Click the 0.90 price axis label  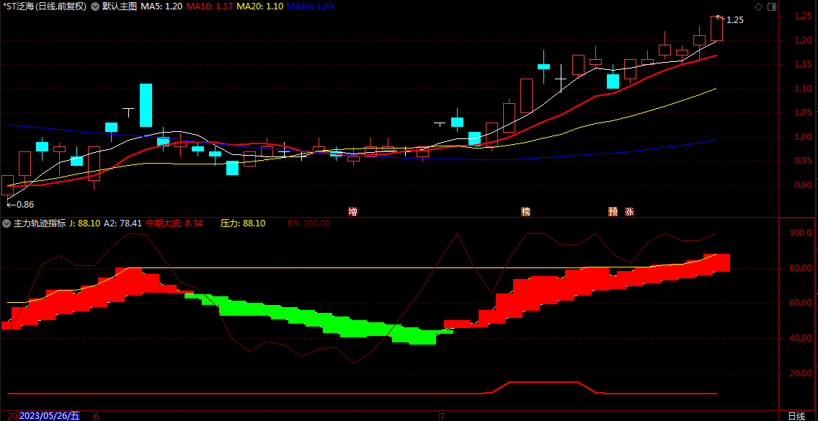click(x=803, y=185)
